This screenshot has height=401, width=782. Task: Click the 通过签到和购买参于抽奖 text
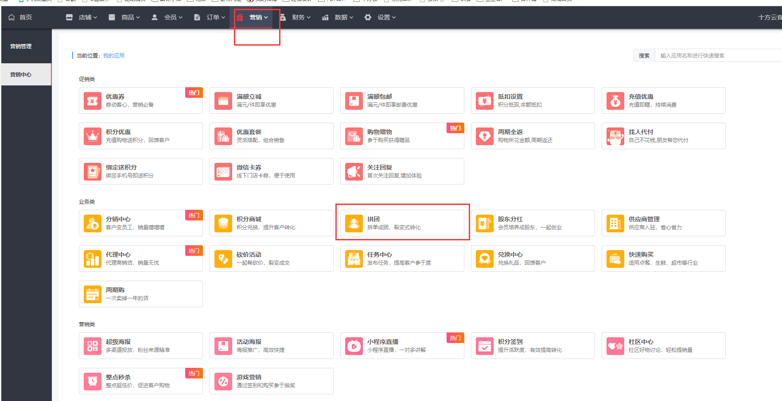(266, 386)
